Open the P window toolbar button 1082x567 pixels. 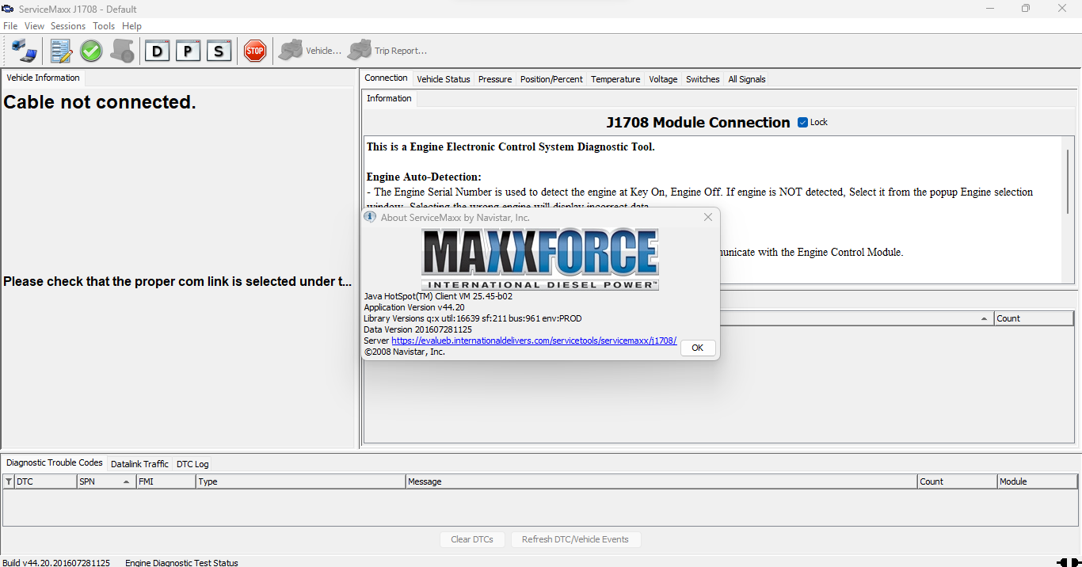[x=188, y=51]
